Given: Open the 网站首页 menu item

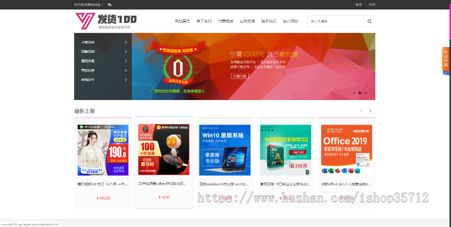Looking at the screenshot, I should tap(182, 21).
